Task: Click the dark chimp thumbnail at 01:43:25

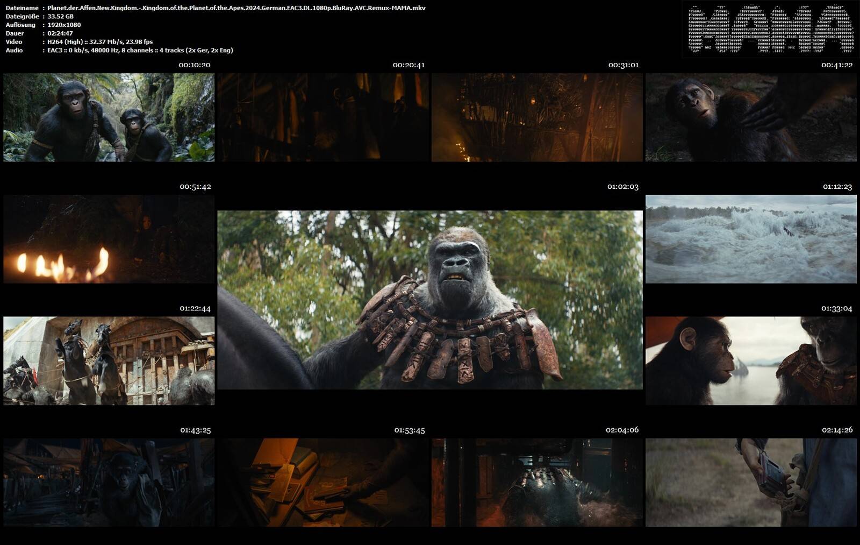Action: (x=109, y=482)
